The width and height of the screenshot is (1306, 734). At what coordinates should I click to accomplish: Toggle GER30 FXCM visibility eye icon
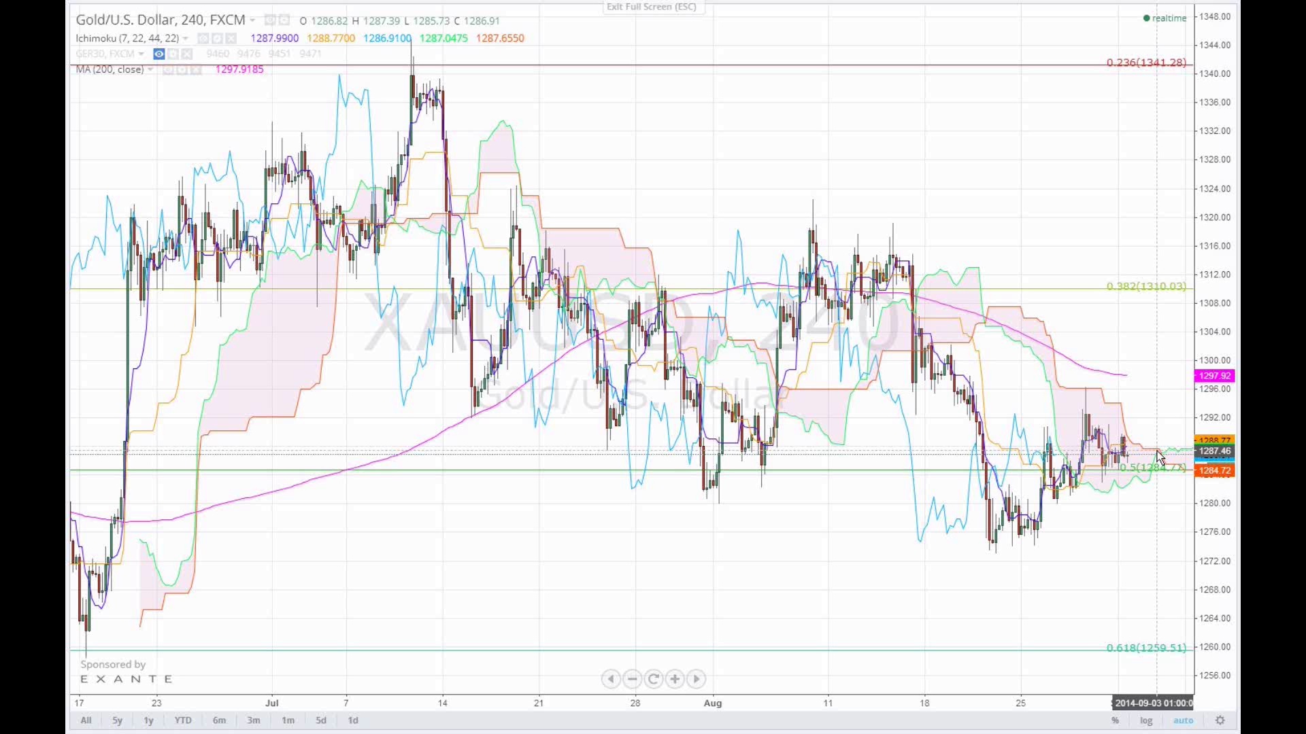[x=159, y=54]
